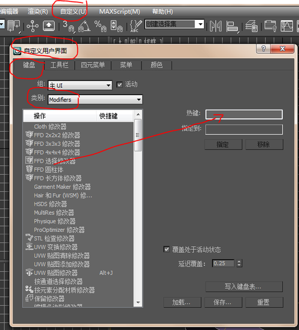Toggle the spinner snap icon
299x330 pixels.
pyautogui.click(x=117, y=26)
